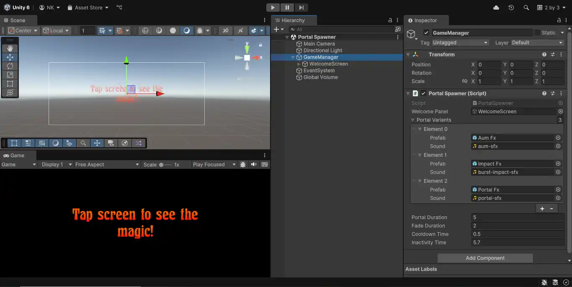
Task: Open the debug bug icon in Scene toolbar
Action: [x=199, y=30]
